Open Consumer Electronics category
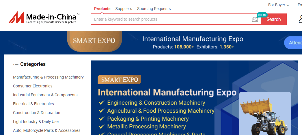 pyautogui.click(x=33, y=86)
